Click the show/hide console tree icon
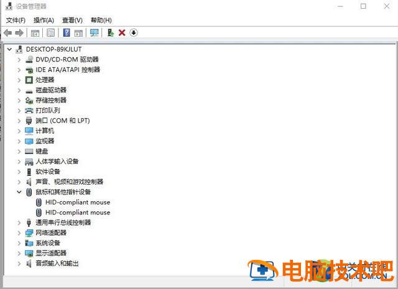Screen dimensions: 398x289 pos(35,33)
